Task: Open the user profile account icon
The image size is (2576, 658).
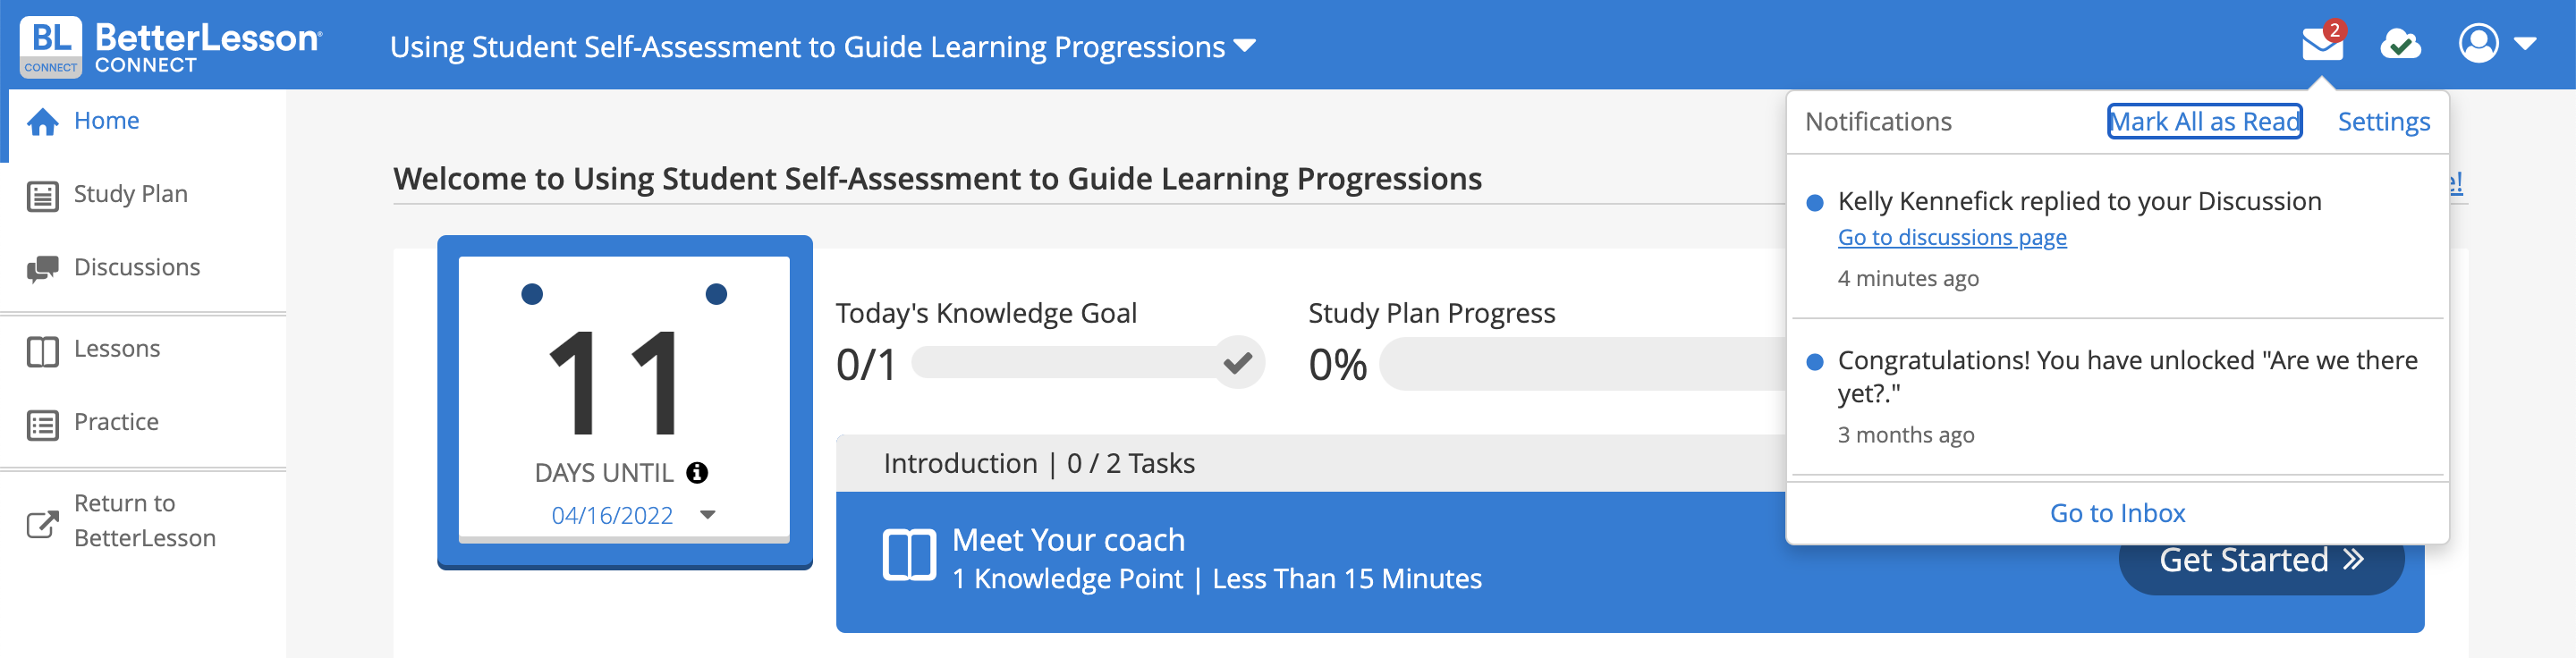Action: click(x=2478, y=44)
